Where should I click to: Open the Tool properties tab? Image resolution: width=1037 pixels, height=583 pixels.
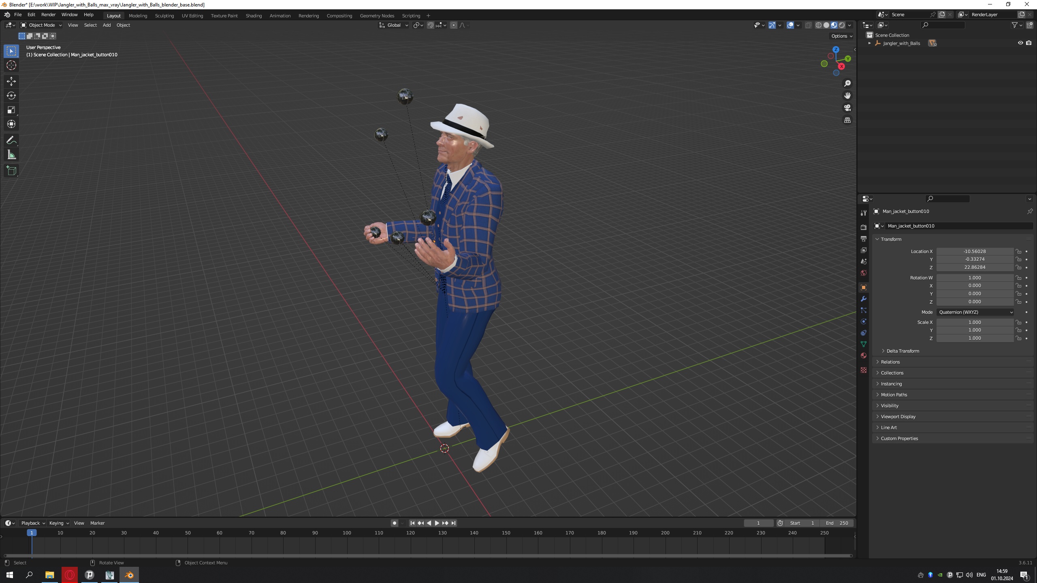(x=864, y=213)
